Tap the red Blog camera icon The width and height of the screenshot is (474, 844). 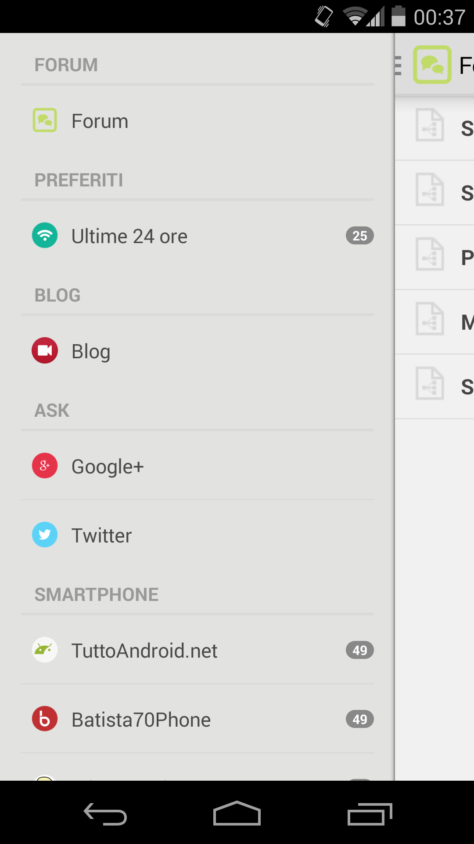pos(45,350)
